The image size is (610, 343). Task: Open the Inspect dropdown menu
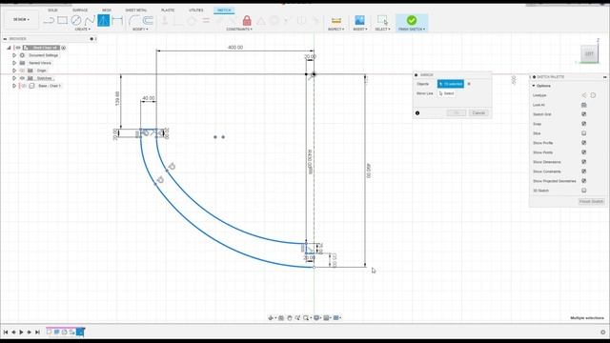[x=336, y=30]
